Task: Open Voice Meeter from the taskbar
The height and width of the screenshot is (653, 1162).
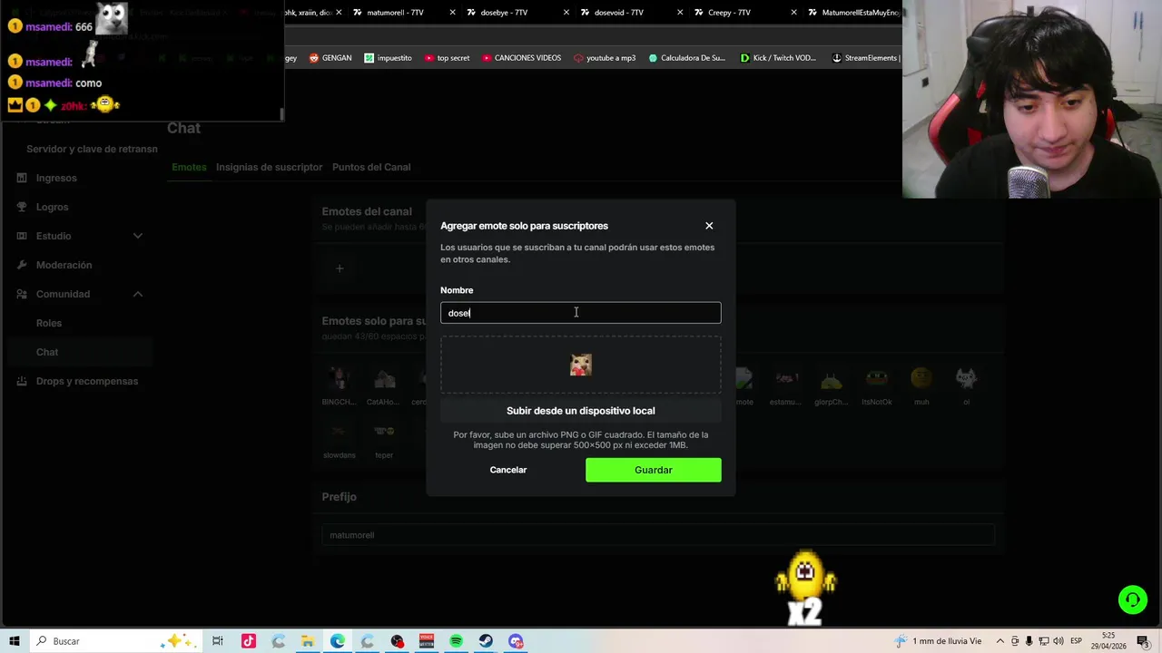Action: tap(427, 641)
